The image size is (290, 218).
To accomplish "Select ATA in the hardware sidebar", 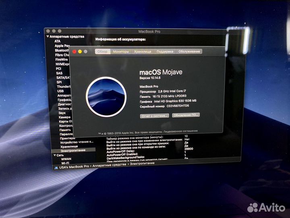I will pos(58,41).
